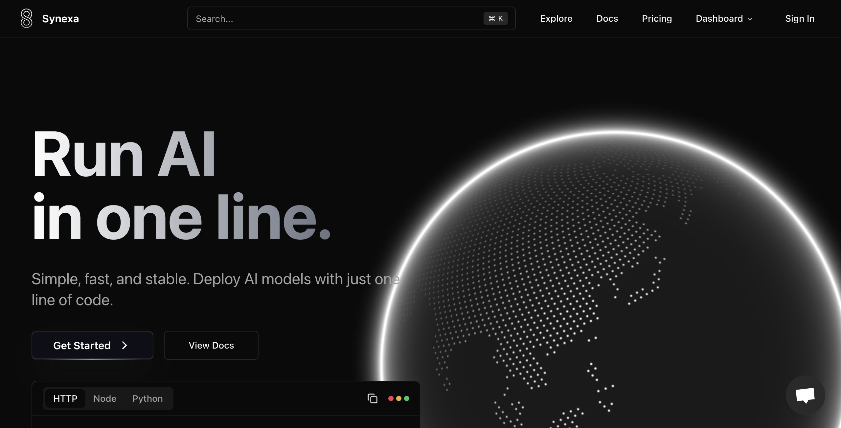Open the Synexa brand name link
841x428 pixels.
[60, 19]
